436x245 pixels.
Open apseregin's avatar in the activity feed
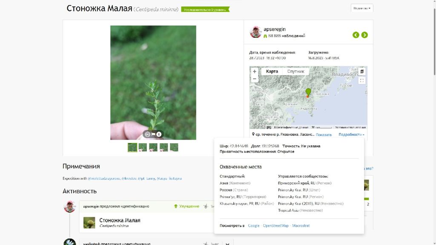pos(69,207)
